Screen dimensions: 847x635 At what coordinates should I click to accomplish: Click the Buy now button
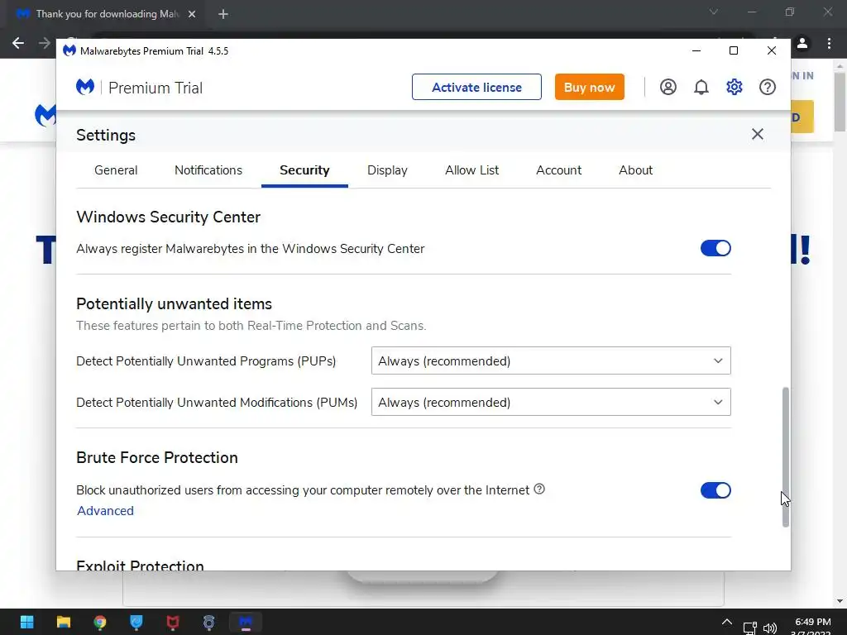[x=589, y=87]
